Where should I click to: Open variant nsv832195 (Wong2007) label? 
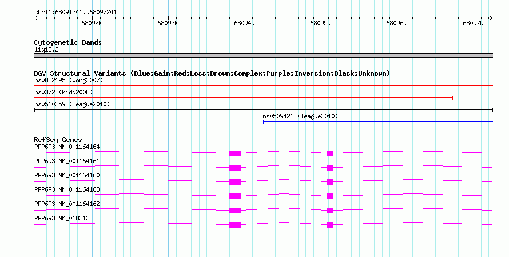tap(69, 80)
